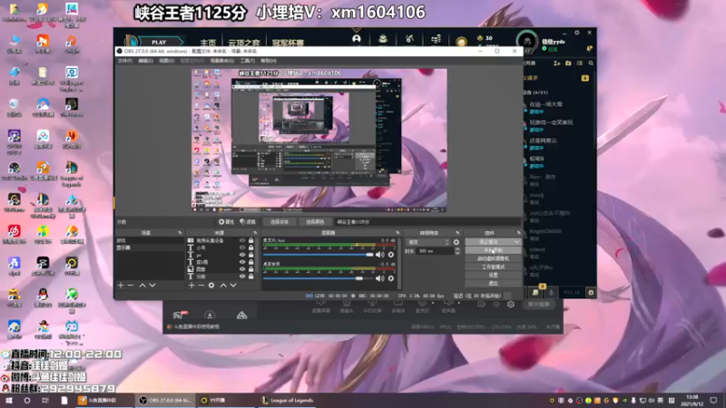Screen dimensions: 726x408
Task: Open League client collection icon
Action: [x=382, y=39]
